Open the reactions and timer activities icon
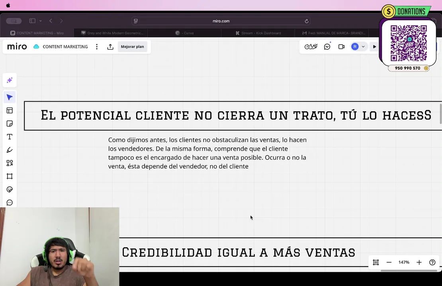 point(311,47)
